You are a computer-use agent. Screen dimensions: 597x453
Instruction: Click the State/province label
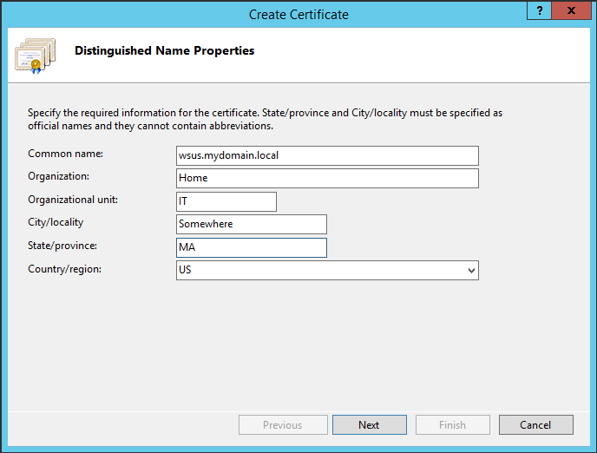(x=62, y=246)
